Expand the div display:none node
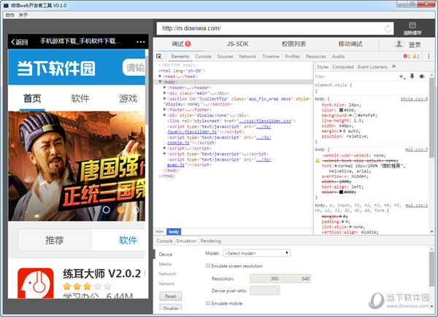438x317 pixels. 165,115
